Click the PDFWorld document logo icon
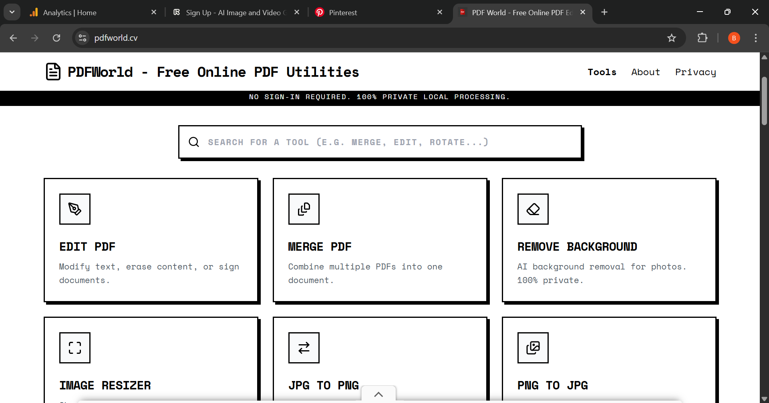This screenshot has width=769, height=403. pos(53,72)
